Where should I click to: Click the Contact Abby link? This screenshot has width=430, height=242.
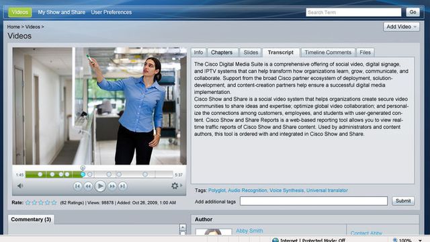coord(366,233)
